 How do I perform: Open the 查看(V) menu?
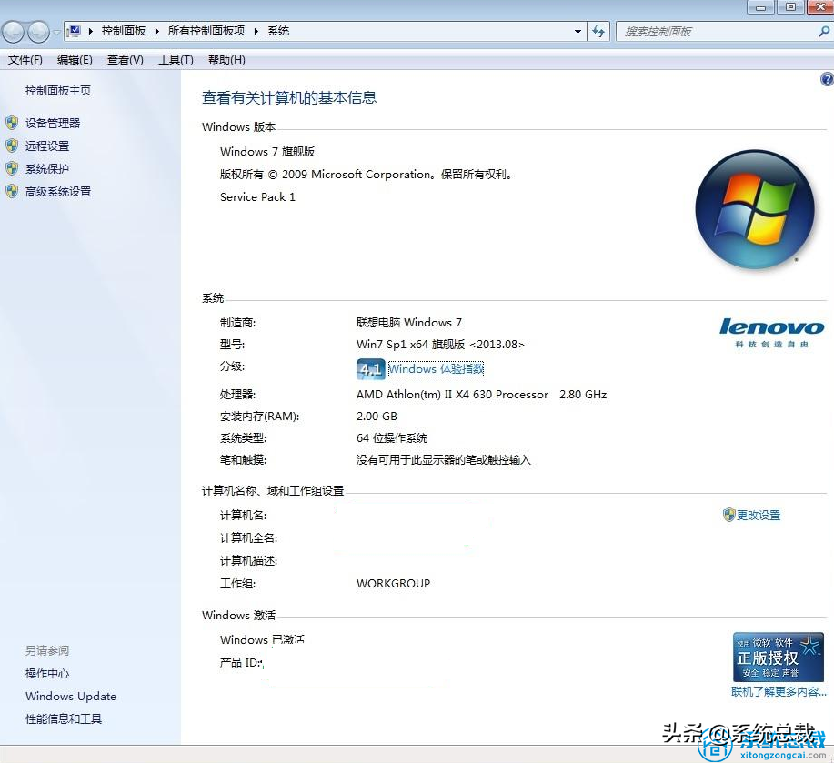click(x=125, y=60)
